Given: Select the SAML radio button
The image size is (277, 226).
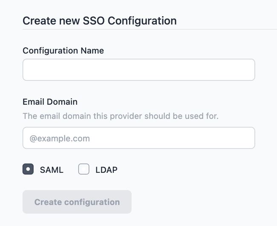Looking at the screenshot, I should point(28,169).
